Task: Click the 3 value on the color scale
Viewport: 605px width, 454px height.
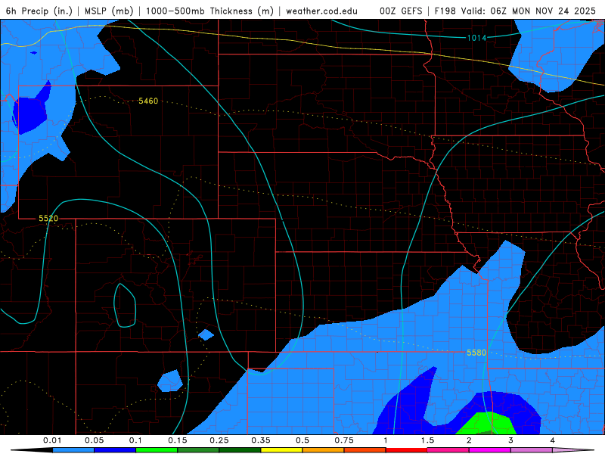Action: coord(511,440)
